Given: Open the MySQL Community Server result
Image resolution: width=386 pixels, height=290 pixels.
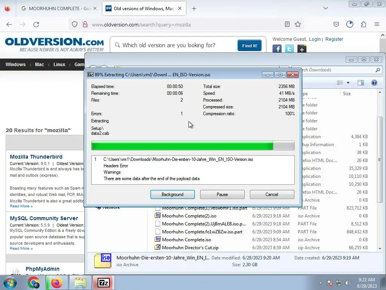Looking at the screenshot, I should [44, 218].
